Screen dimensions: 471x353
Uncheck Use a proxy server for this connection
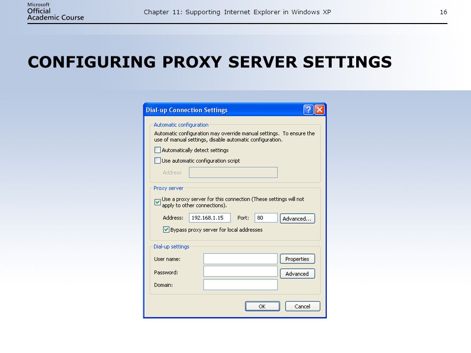157,202
